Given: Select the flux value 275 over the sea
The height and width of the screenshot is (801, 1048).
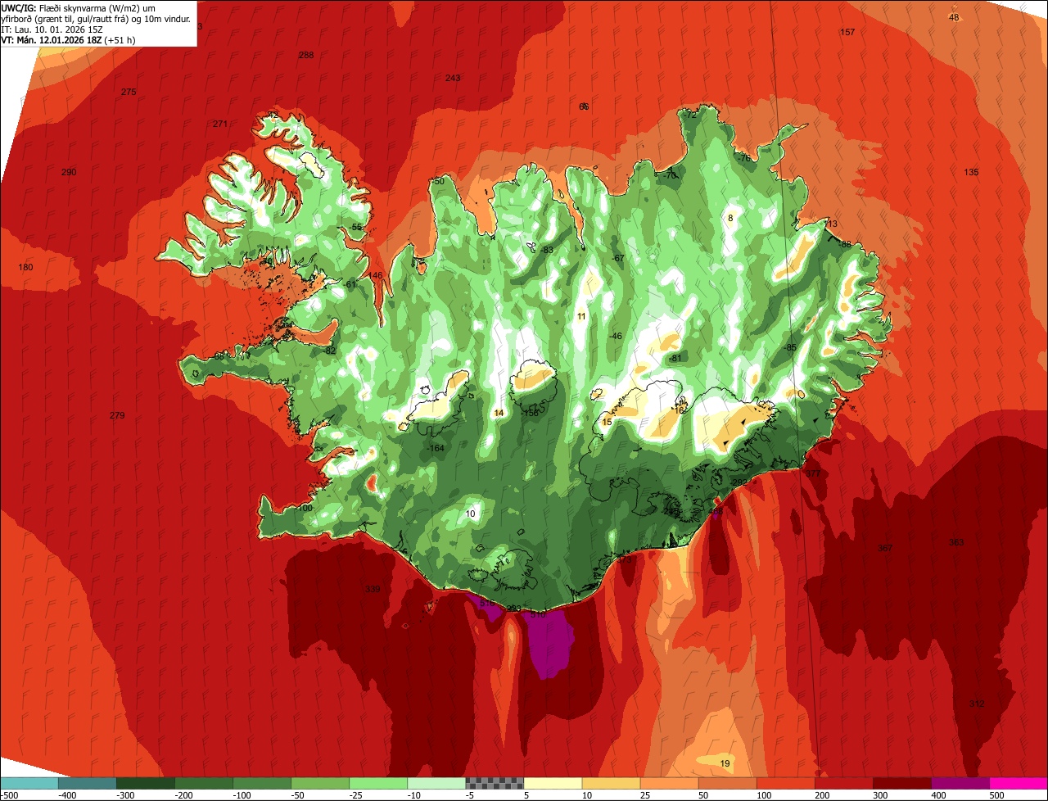Looking at the screenshot, I should point(129,92).
